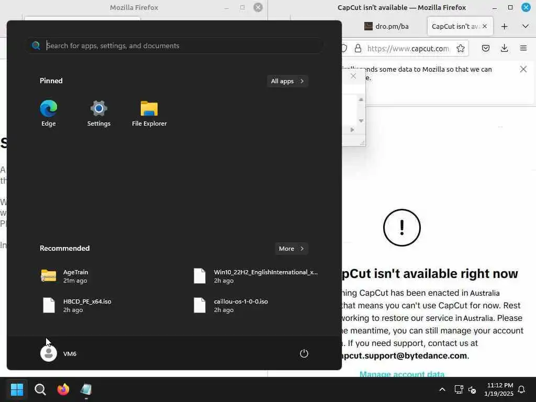This screenshot has width=536, height=402.
Task: Open the Firefox hamburger application menu
Action: pos(523,48)
